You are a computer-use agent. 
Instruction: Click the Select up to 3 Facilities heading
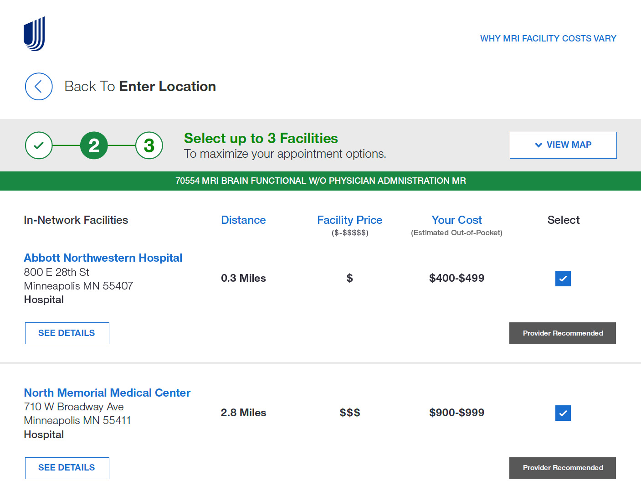261,138
